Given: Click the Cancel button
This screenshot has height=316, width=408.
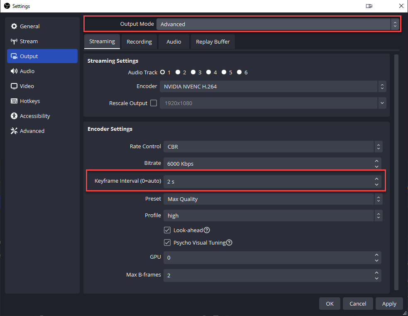Looking at the screenshot, I should coord(358,304).
